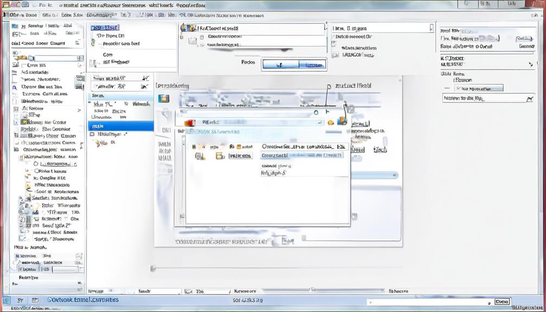Click the small button at the bottom-right of the taskbar
This screenshot has width=546, height=312.
pos(502,302)
